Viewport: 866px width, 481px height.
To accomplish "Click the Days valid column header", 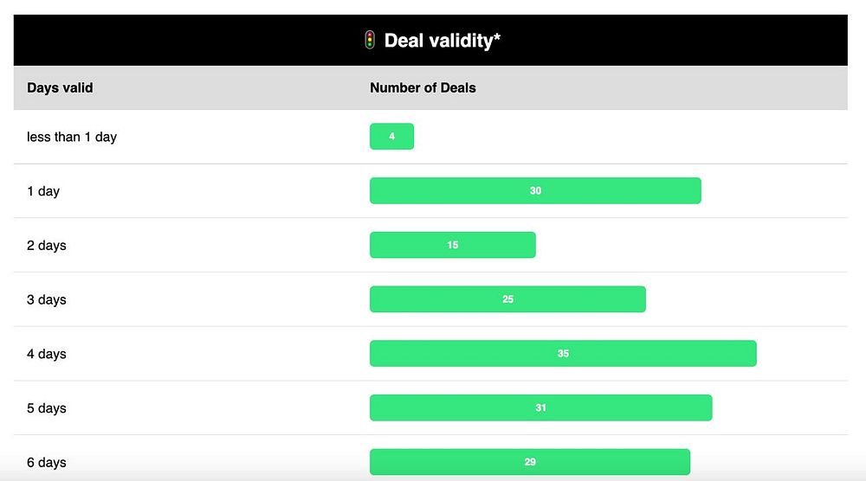I will [x=60, y=87].
